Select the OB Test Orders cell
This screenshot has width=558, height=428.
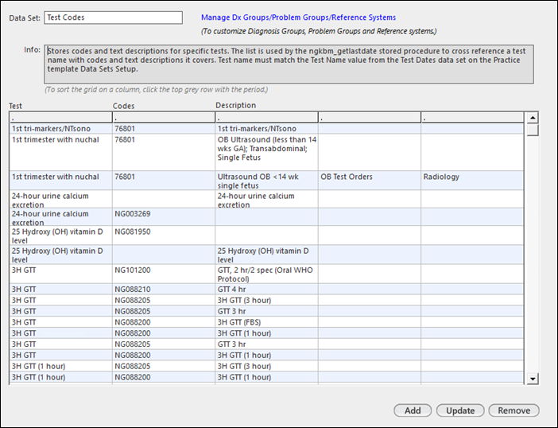[370, 180]
